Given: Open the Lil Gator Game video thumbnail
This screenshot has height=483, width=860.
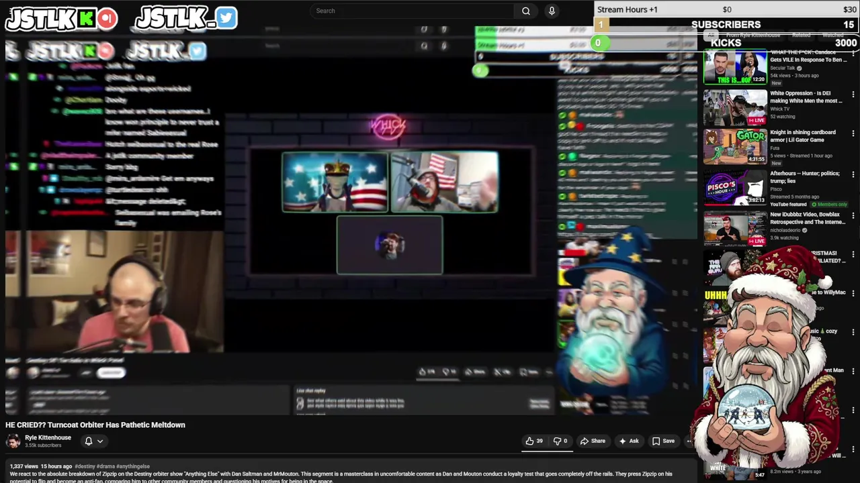Looking at the screenshot, I should [x=735, y=147].
